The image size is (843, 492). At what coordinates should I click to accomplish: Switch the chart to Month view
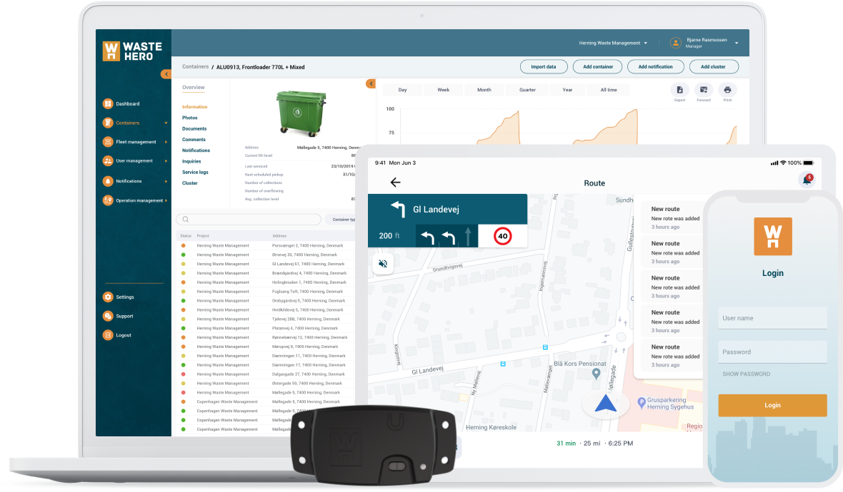tap(484, 89)
